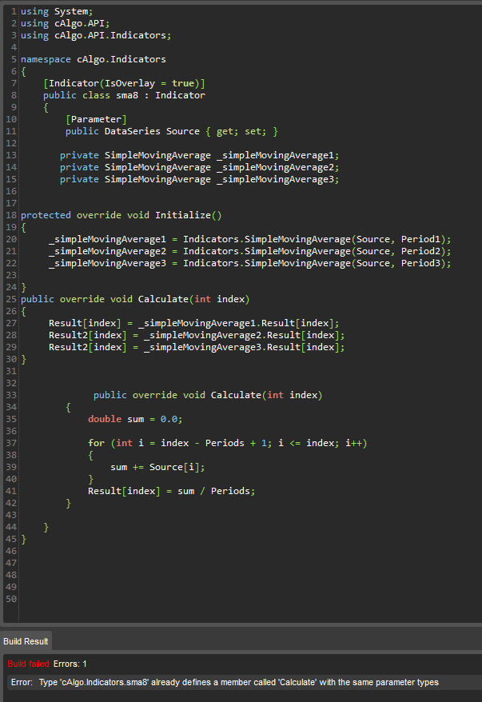Click the closing brace on line 44
Screen dimensions: 482x702
click(x=46, y=527)
